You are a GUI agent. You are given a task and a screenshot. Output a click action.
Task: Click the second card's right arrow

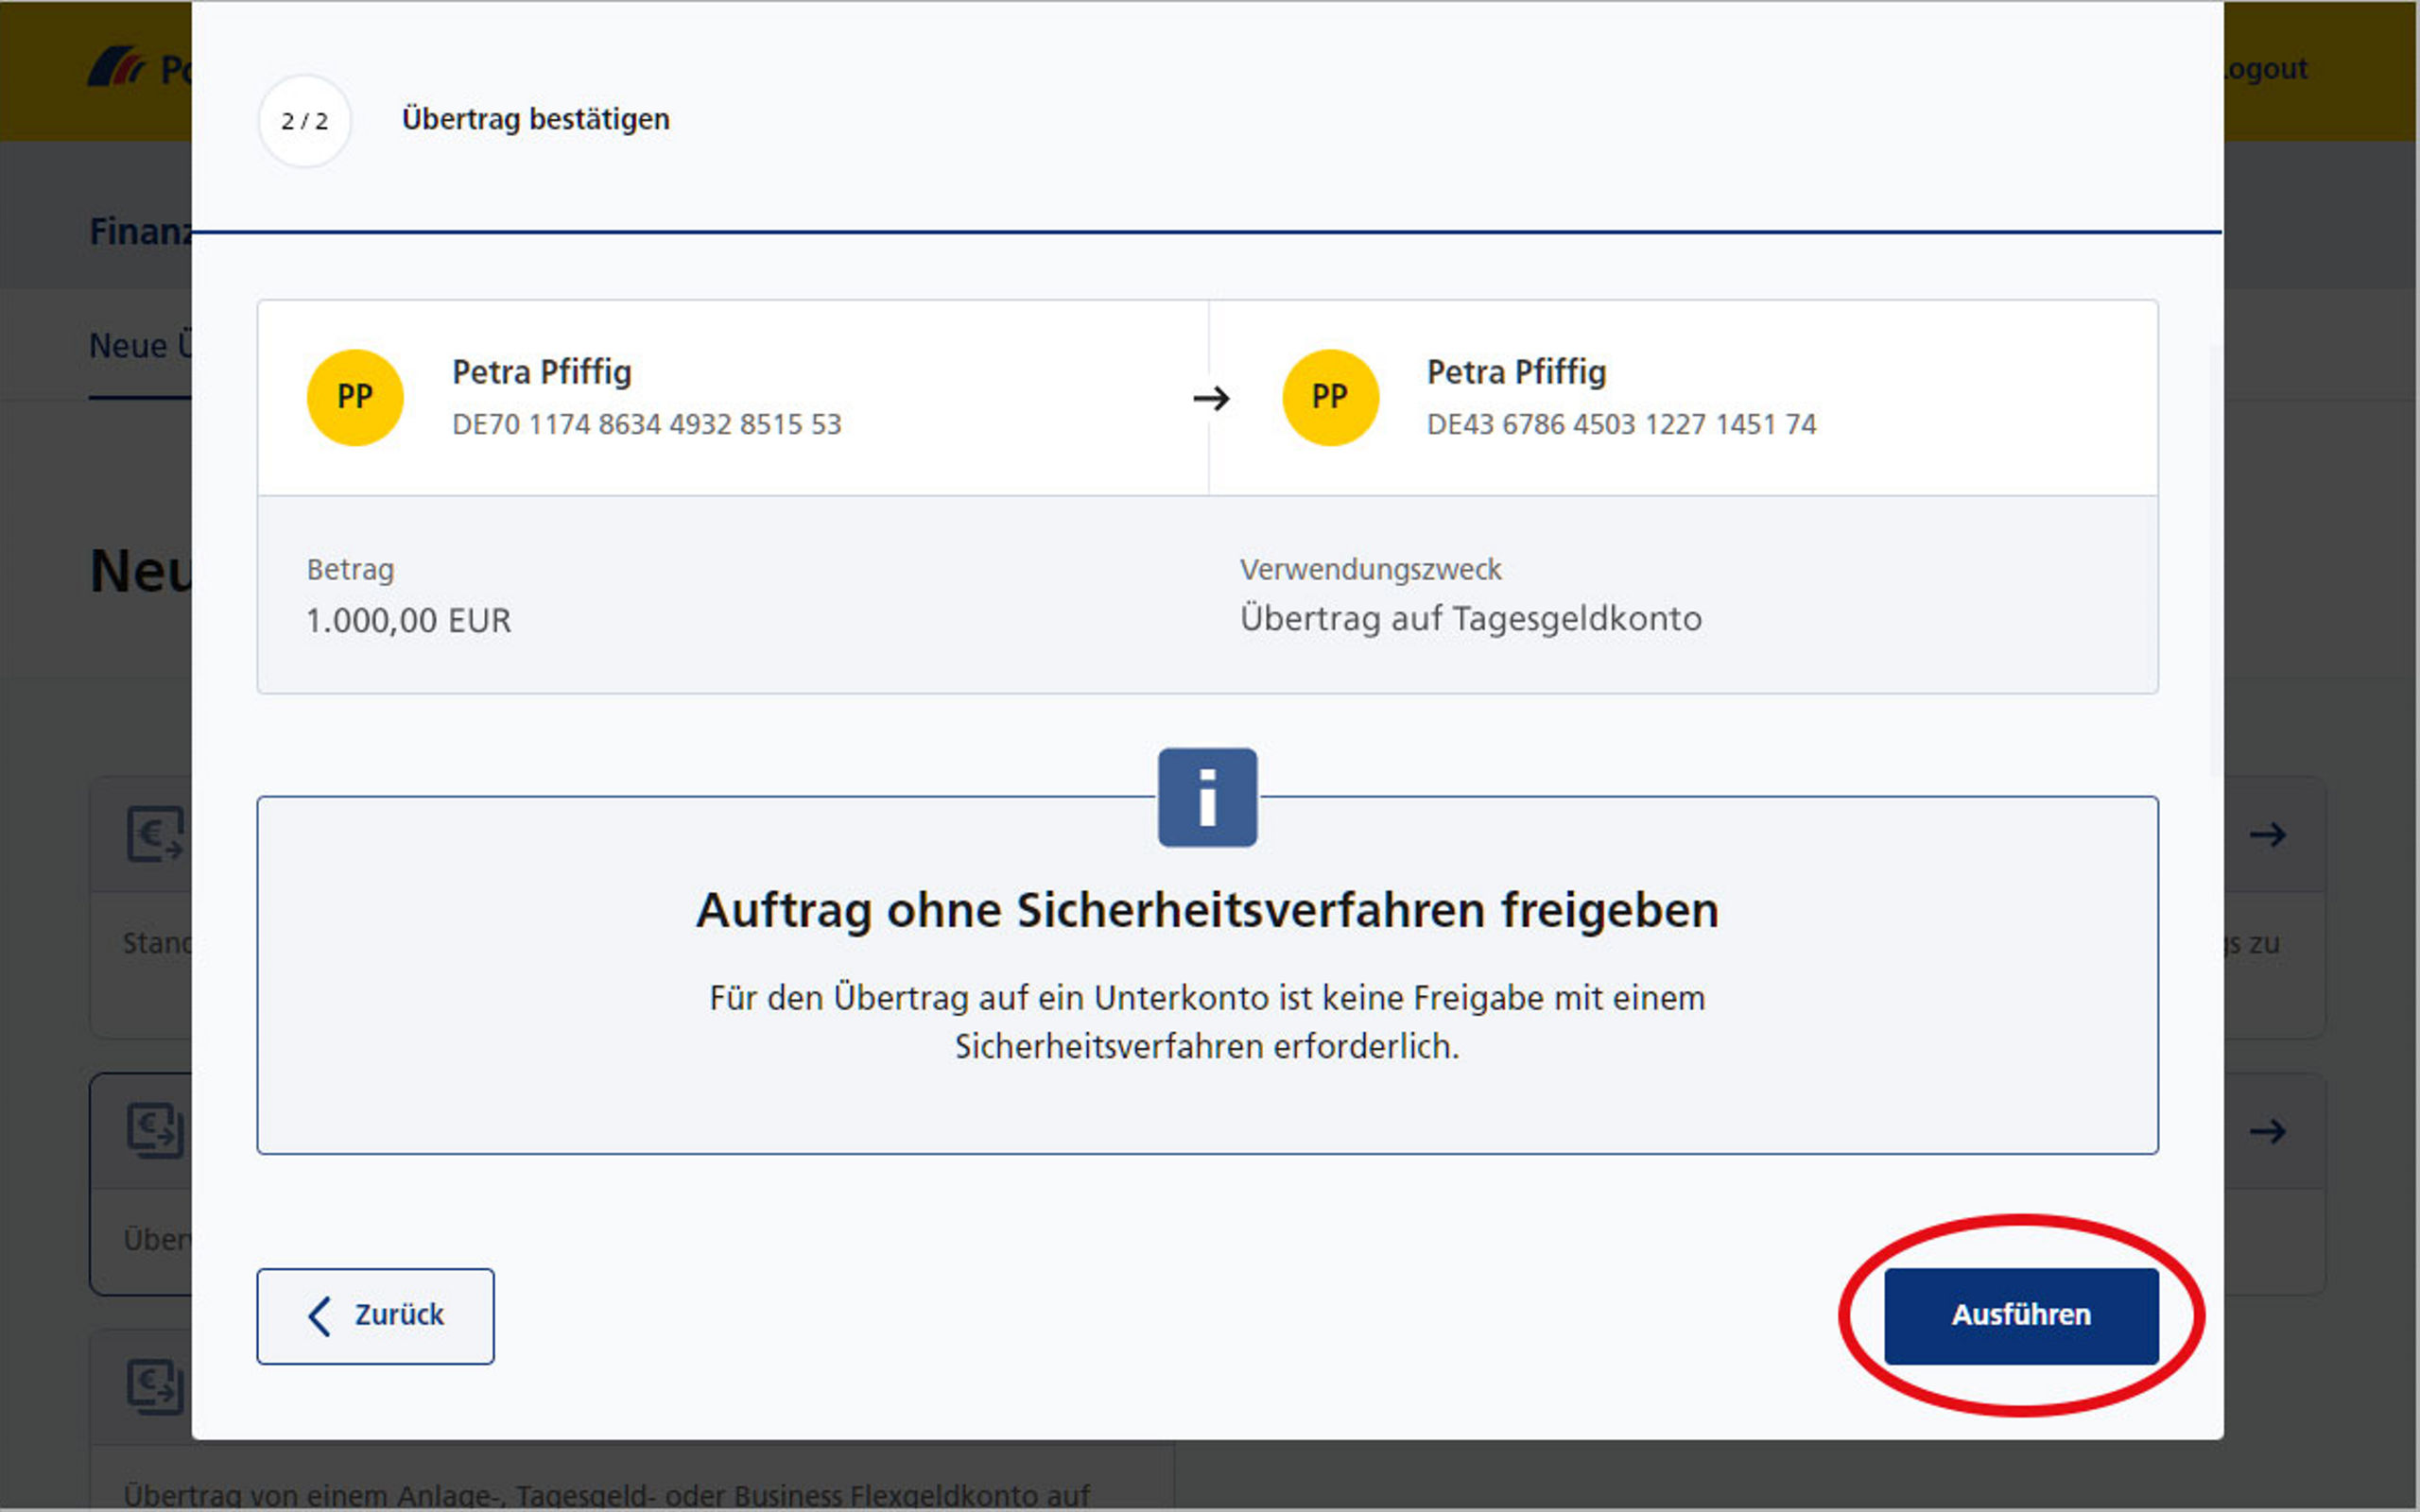point(2267,1131)
